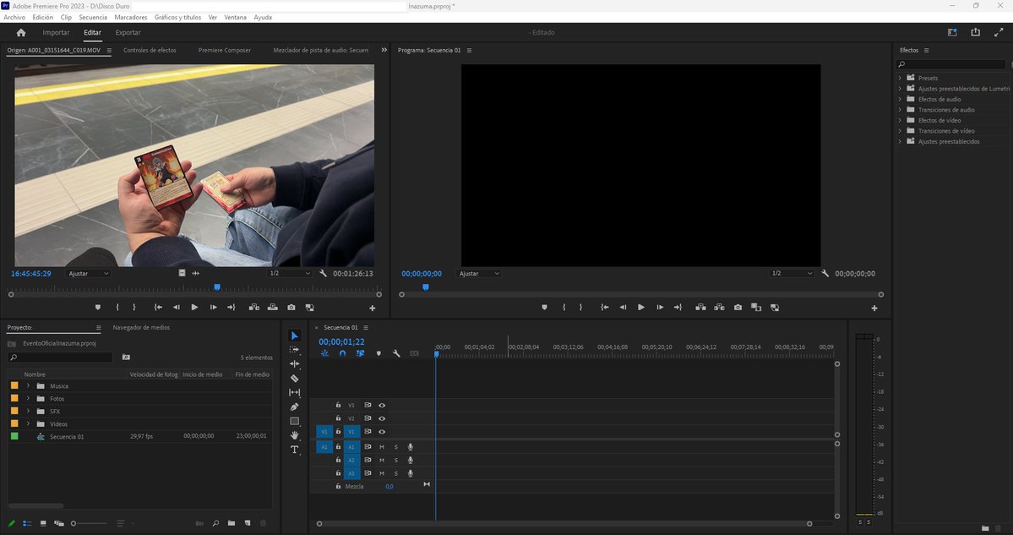
Task: Open the Premiere Composer tab
Action: [x=225, y=50]
